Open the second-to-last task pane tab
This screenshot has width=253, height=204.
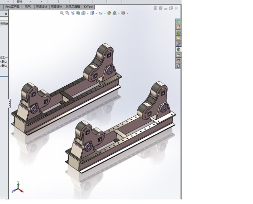pos(178,60)
